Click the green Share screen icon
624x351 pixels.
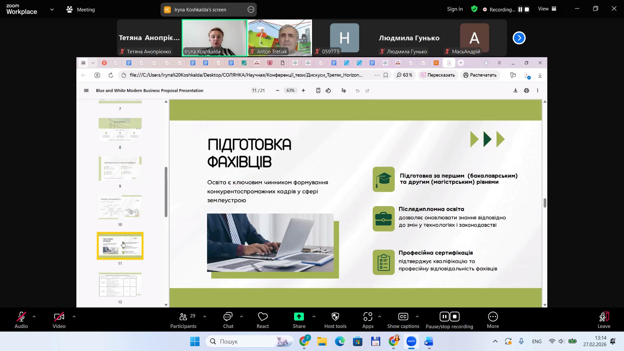(299, 317)
